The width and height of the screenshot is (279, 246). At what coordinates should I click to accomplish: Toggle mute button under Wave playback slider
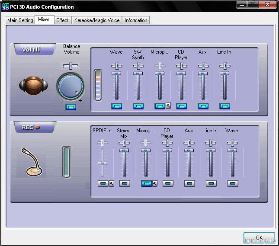tap(116, 106)
